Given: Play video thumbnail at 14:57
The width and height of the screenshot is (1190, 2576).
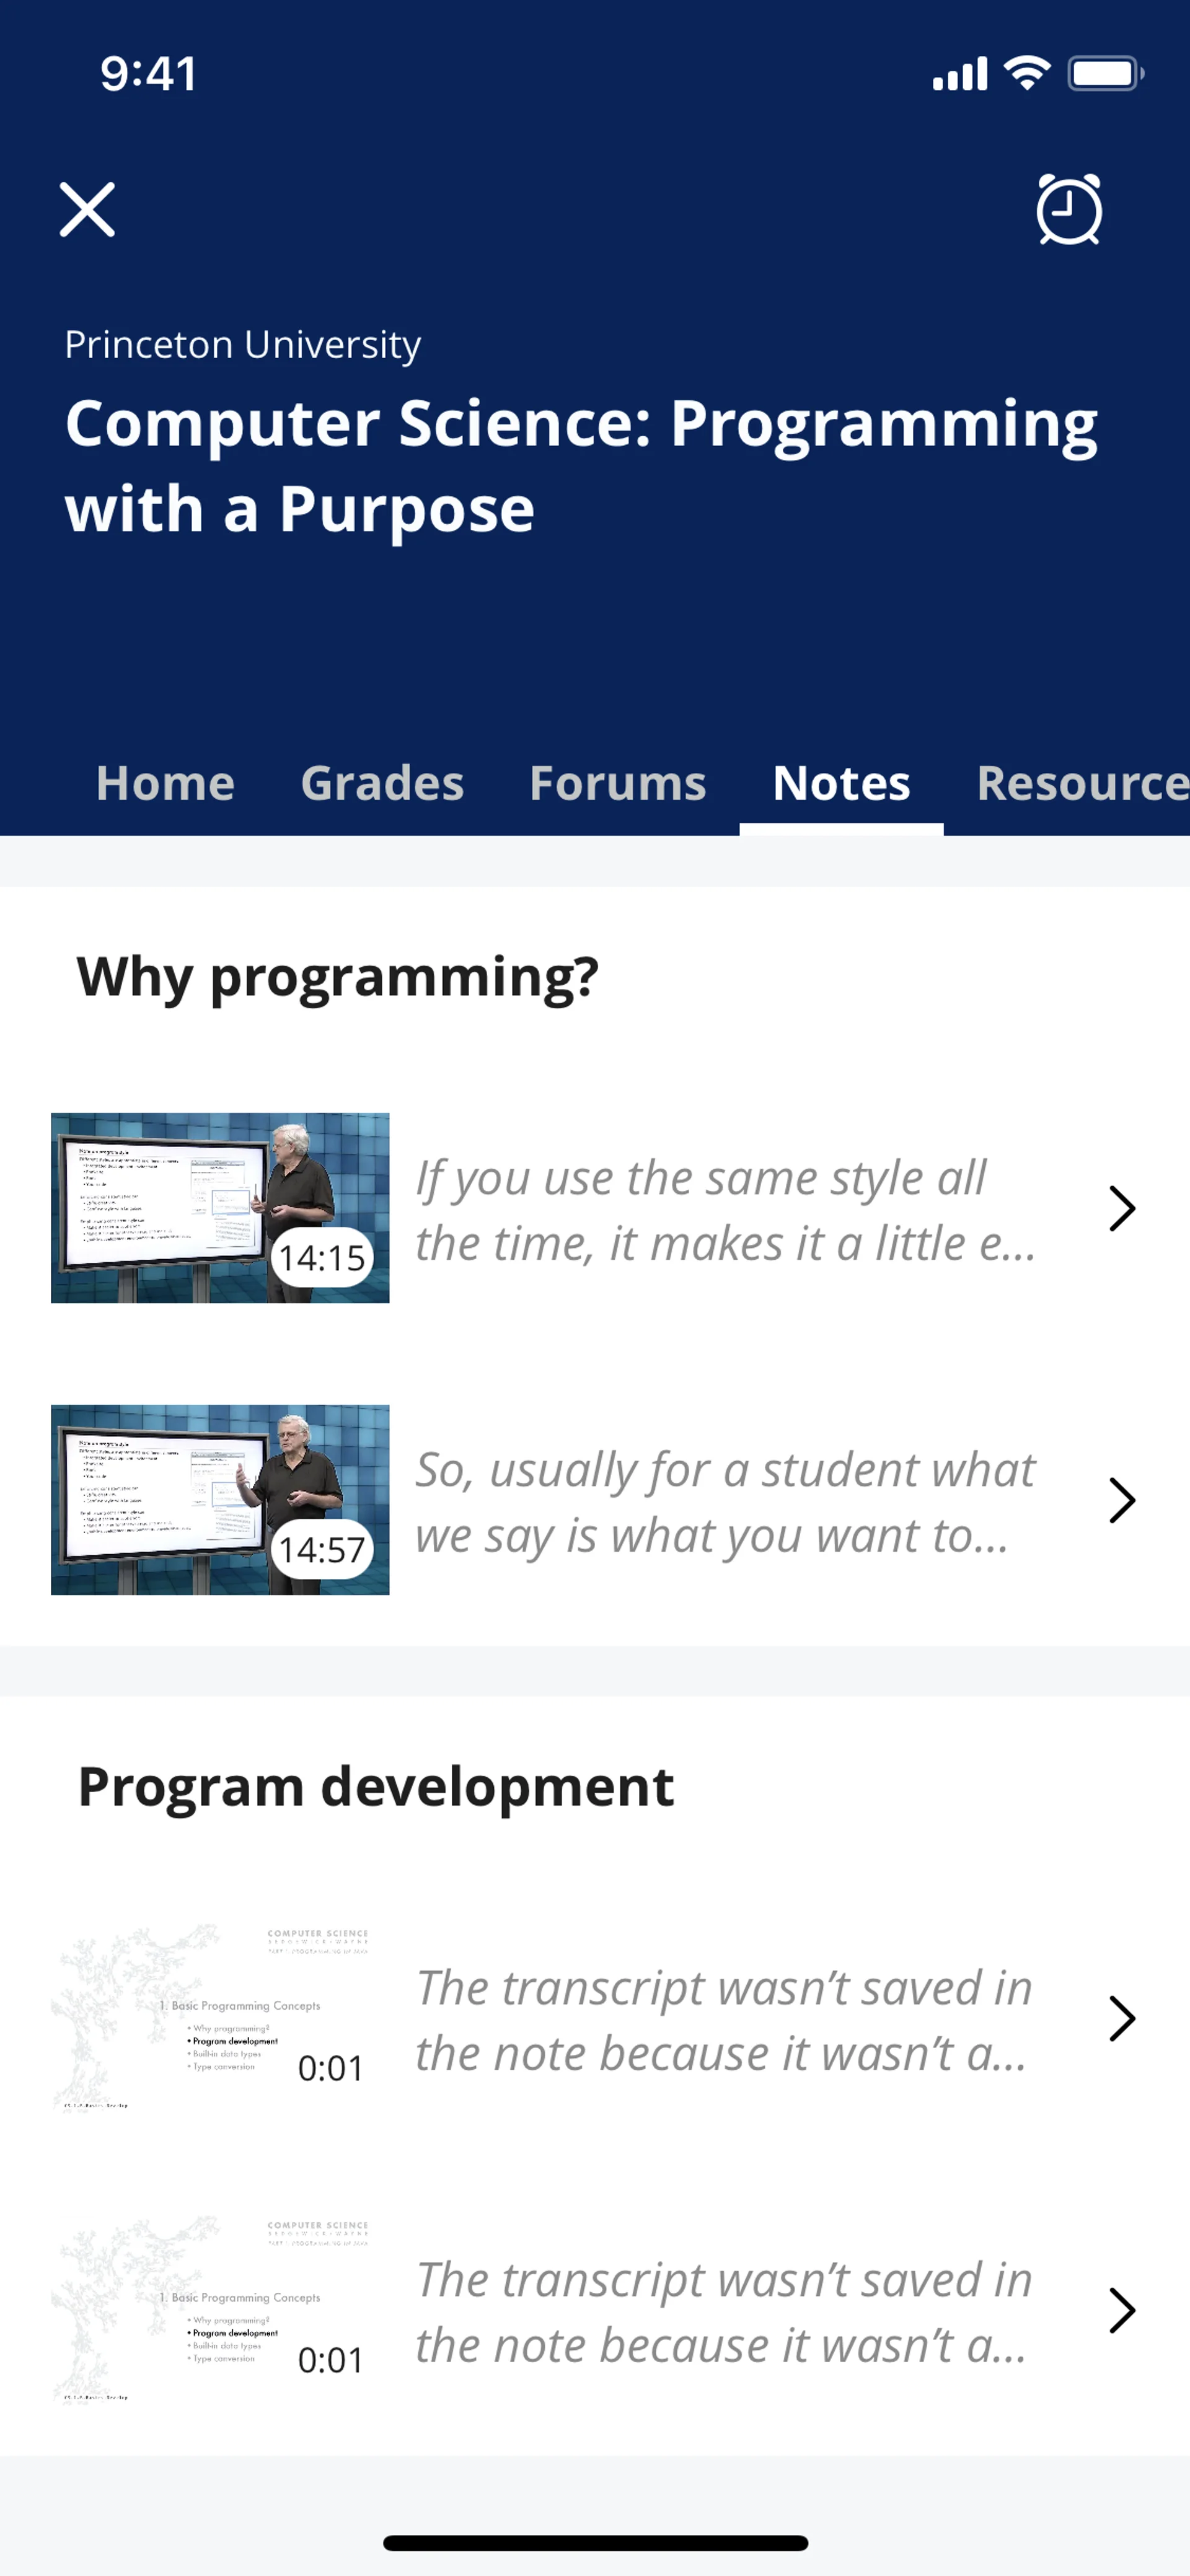Looking at the screenshot, I should (220, 1500).
